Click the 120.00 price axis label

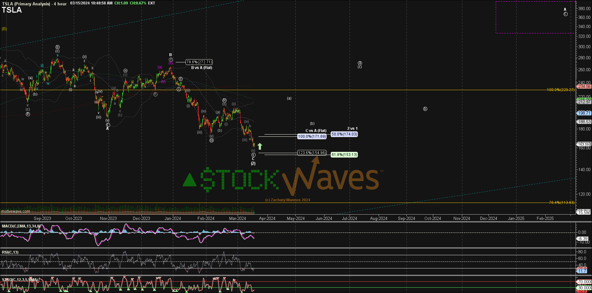click(584, 194)
